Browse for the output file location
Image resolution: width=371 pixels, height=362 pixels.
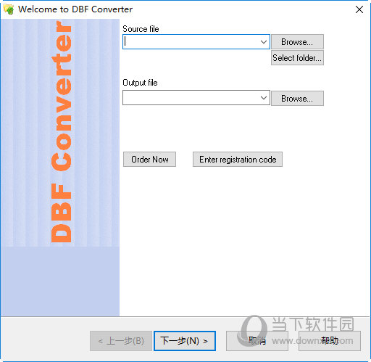click(x=297, y=98)
